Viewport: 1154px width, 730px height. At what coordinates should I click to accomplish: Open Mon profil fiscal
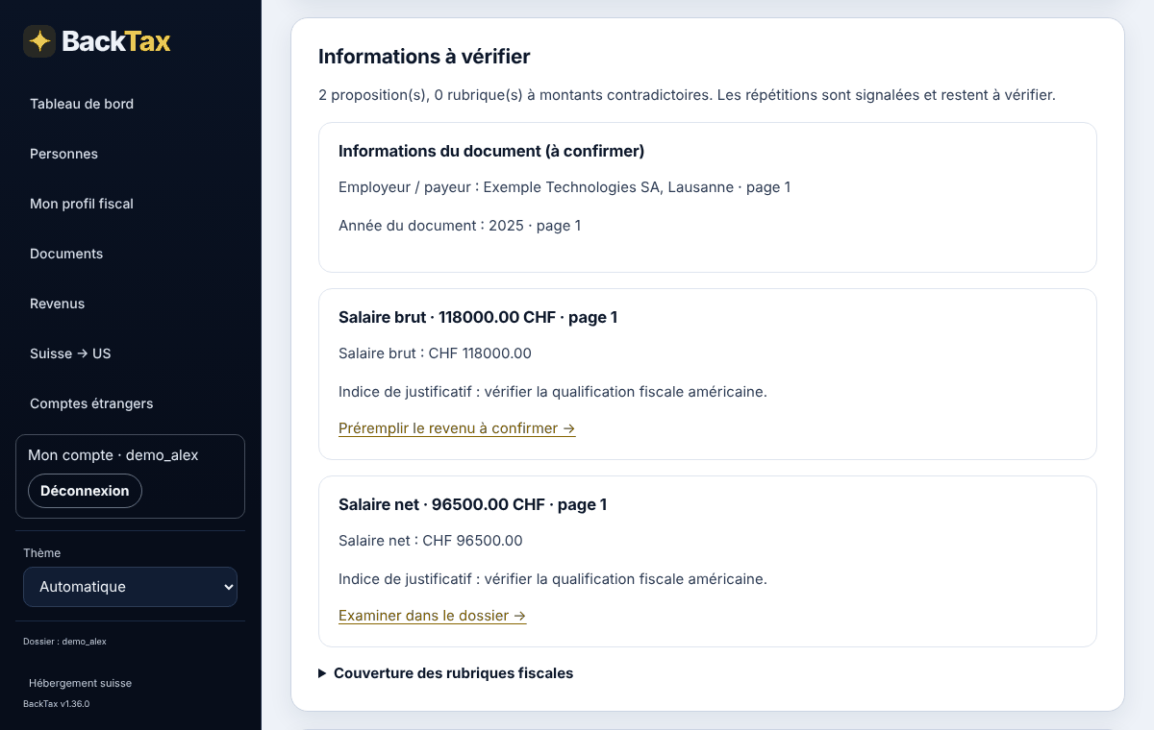pyautogui.click(x=82, y=204)
